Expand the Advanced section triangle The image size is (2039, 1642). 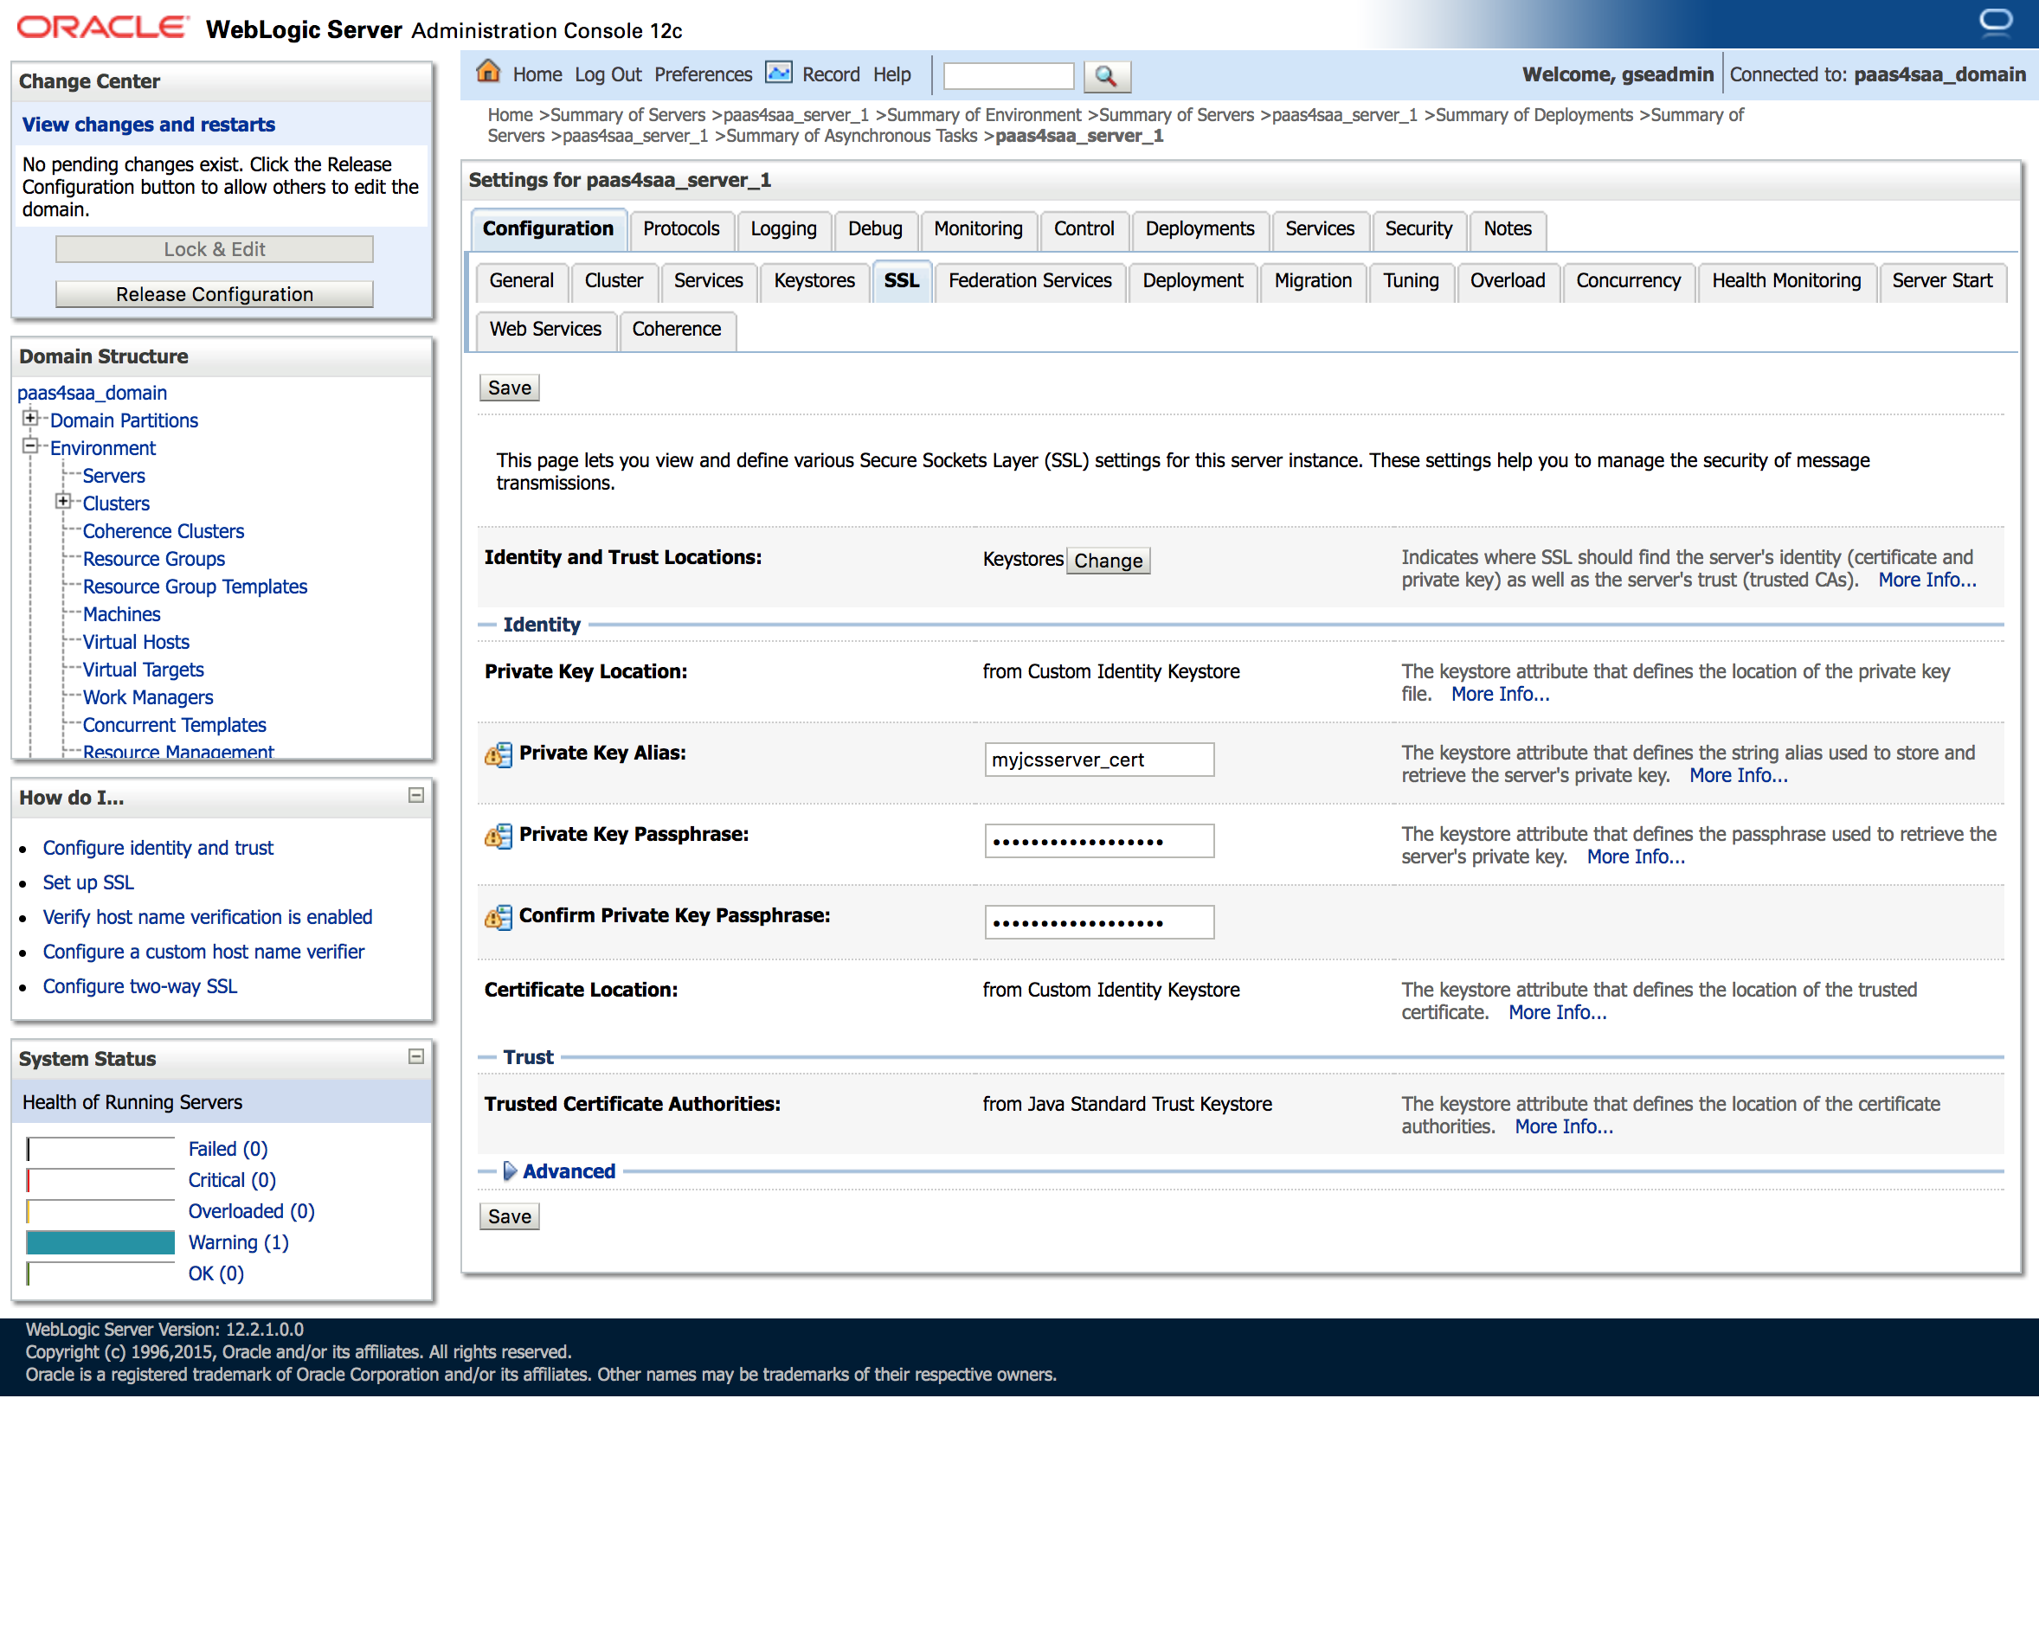(x=509, y=1171)
